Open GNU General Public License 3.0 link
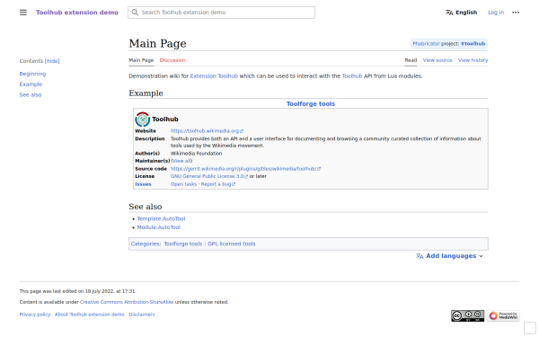This screenshot has width=539, height=337. 209,176
